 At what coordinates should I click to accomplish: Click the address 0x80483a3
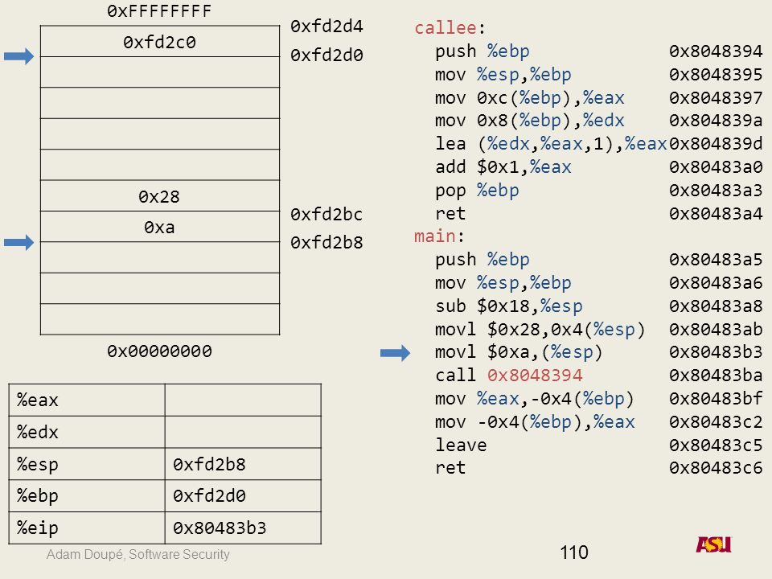coord(716,191)
